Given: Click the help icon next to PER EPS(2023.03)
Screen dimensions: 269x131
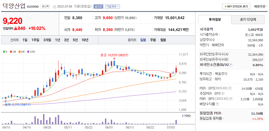Looking at the screenshot, I should tap(230, 88).
